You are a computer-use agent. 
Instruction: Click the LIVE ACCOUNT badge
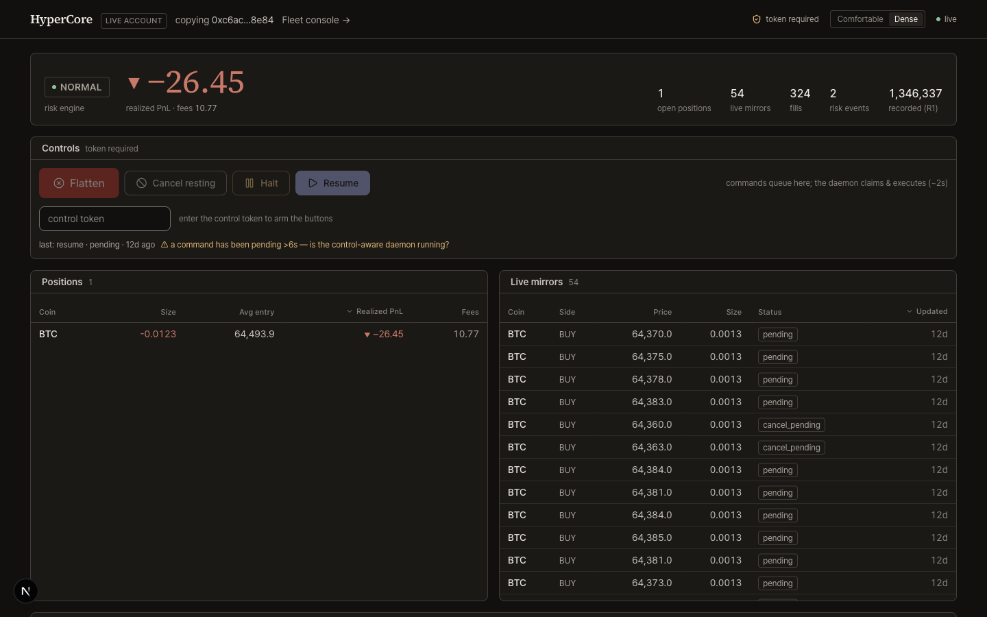pos(134,21)
